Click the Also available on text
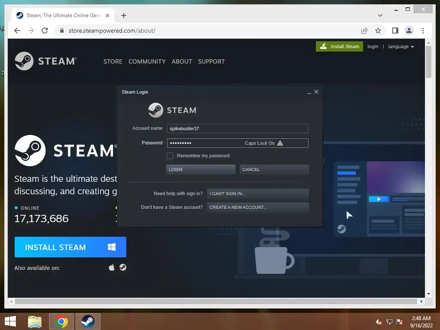Image resolution: width=440 pixels, height=330 pixels. (37, 268)
